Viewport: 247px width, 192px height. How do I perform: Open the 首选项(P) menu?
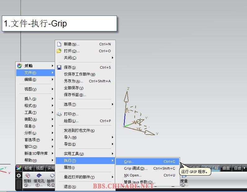coord(35,140)
